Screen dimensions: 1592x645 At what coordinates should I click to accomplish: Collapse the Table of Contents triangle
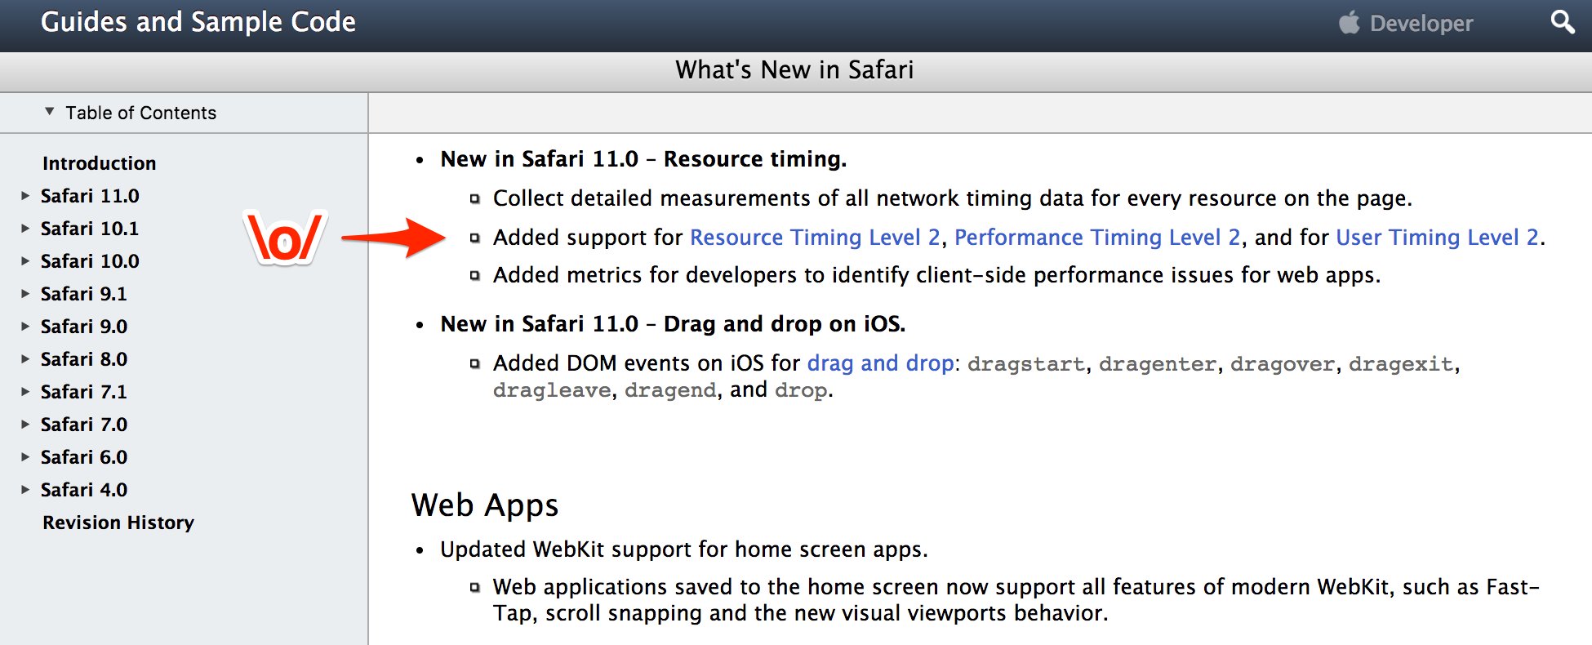pos(50,111)
